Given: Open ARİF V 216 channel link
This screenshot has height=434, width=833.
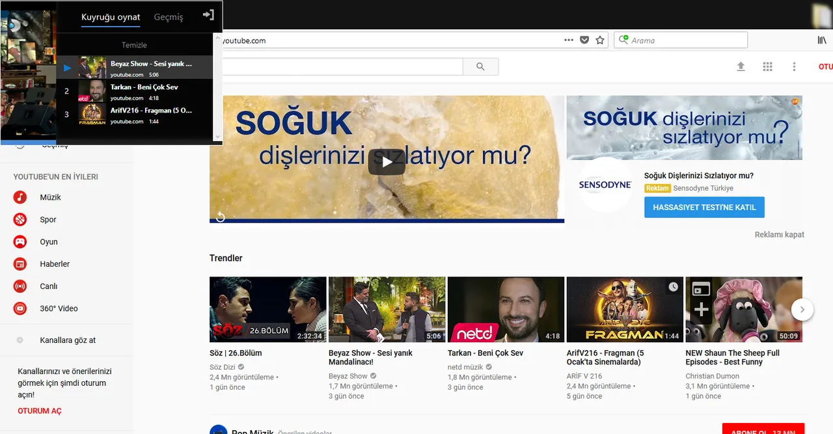Looking at the screenshot, I should point(584,376).
